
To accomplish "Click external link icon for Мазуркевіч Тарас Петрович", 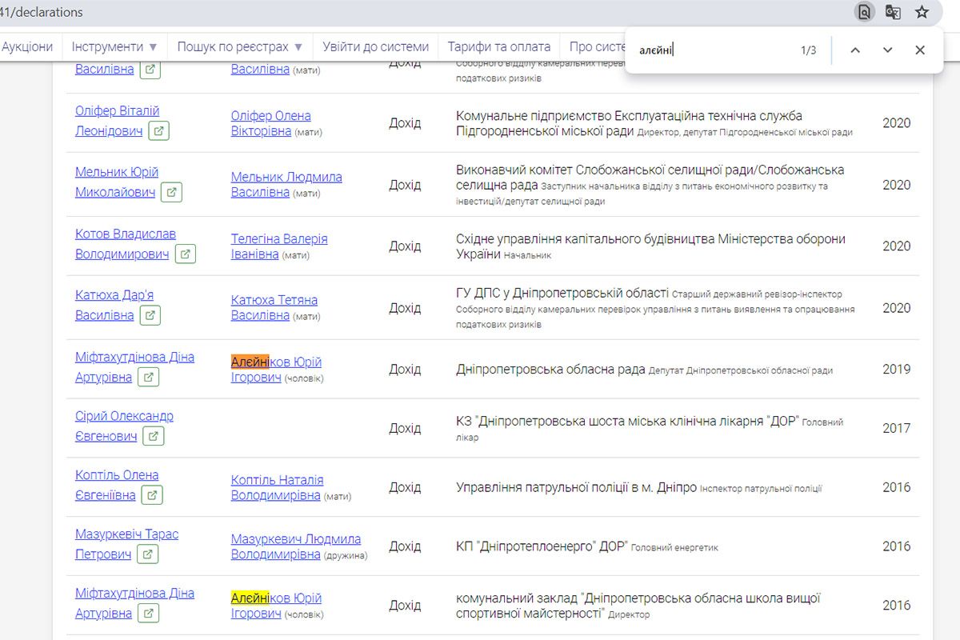I will [x=147, y=554].
